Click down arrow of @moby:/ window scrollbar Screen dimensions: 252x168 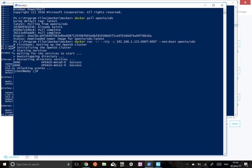pos(225,154)
